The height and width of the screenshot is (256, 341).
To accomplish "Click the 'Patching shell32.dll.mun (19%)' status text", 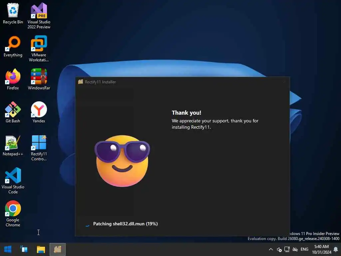I will 126,224.
